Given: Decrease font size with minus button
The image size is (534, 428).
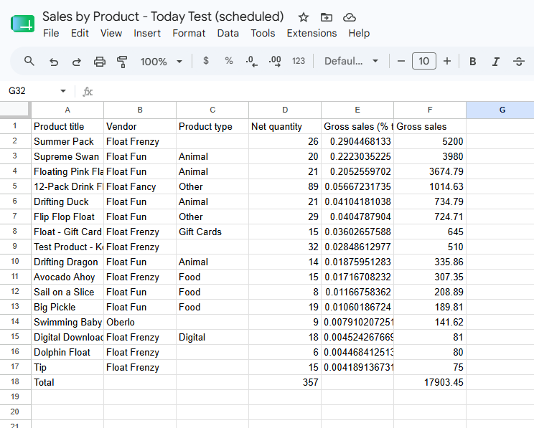Looking at the screenshot, I should click(401, 61).
